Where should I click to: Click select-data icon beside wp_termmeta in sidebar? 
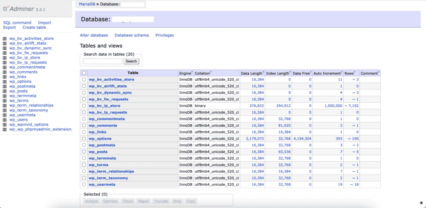click(5, 96)
